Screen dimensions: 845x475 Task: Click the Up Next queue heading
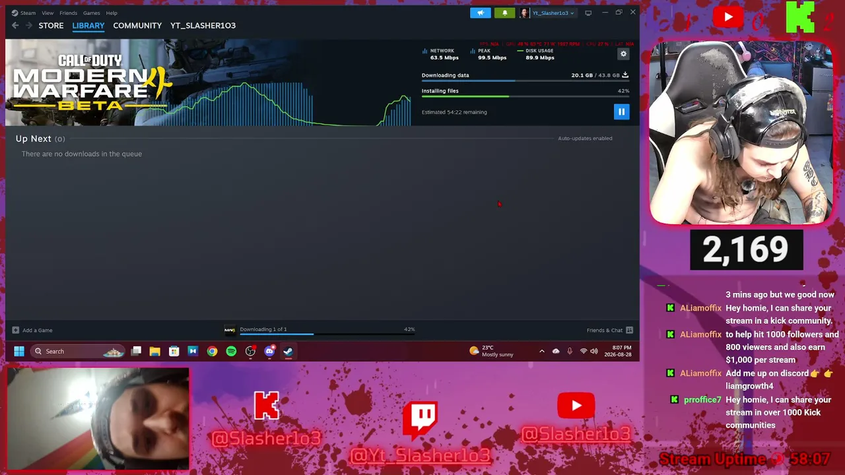(x=40, y=139)
